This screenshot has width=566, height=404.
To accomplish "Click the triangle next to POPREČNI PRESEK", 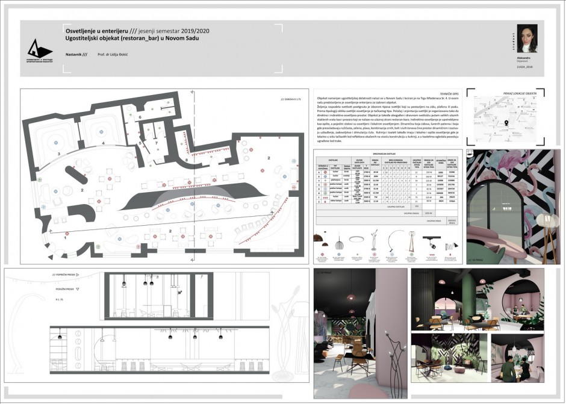I will (x=79, y=273).
